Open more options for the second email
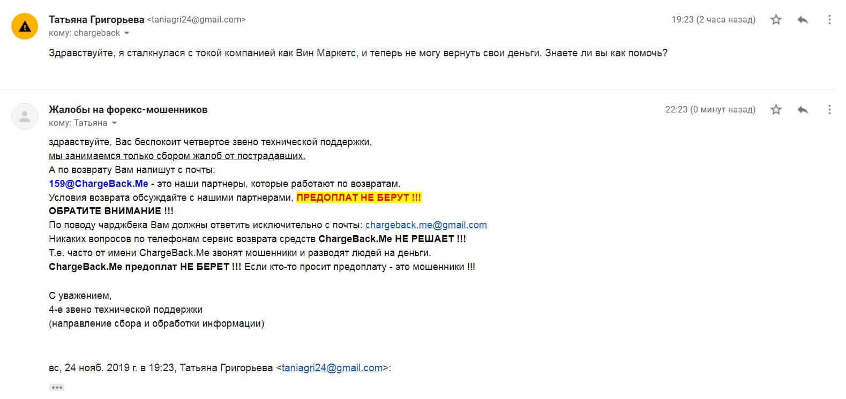Screen dimensions: 846x399 tap(829, 110)
